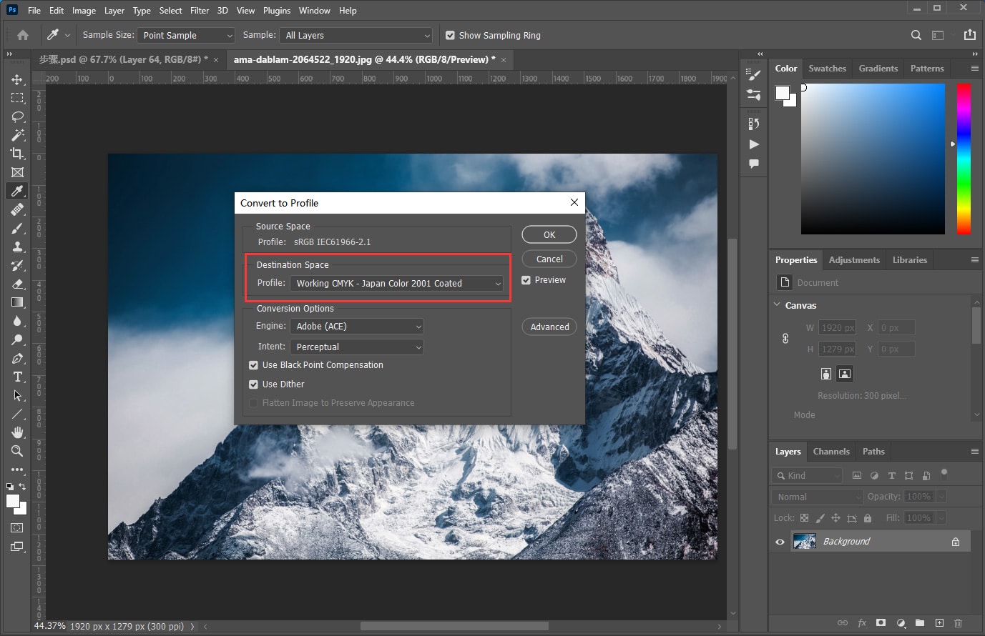Click the Home icon in options bar
Screen dimensions: 985x636
pyautogui.click(x=23, y=35)
